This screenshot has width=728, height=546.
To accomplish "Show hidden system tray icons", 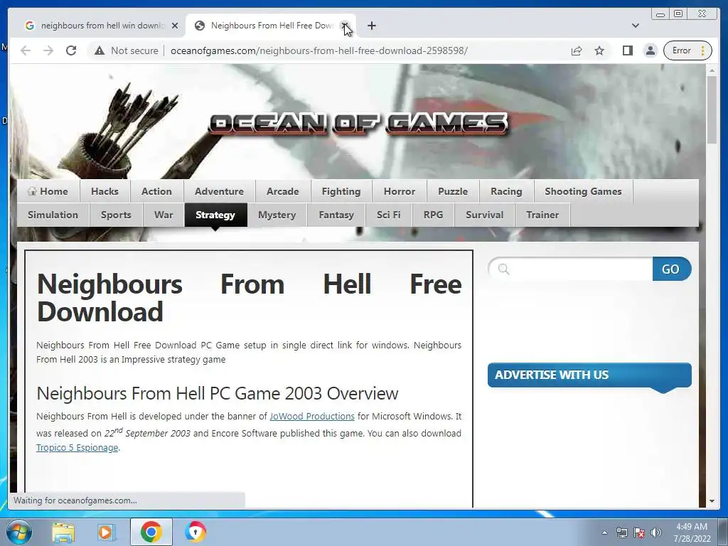I will 604,532.
